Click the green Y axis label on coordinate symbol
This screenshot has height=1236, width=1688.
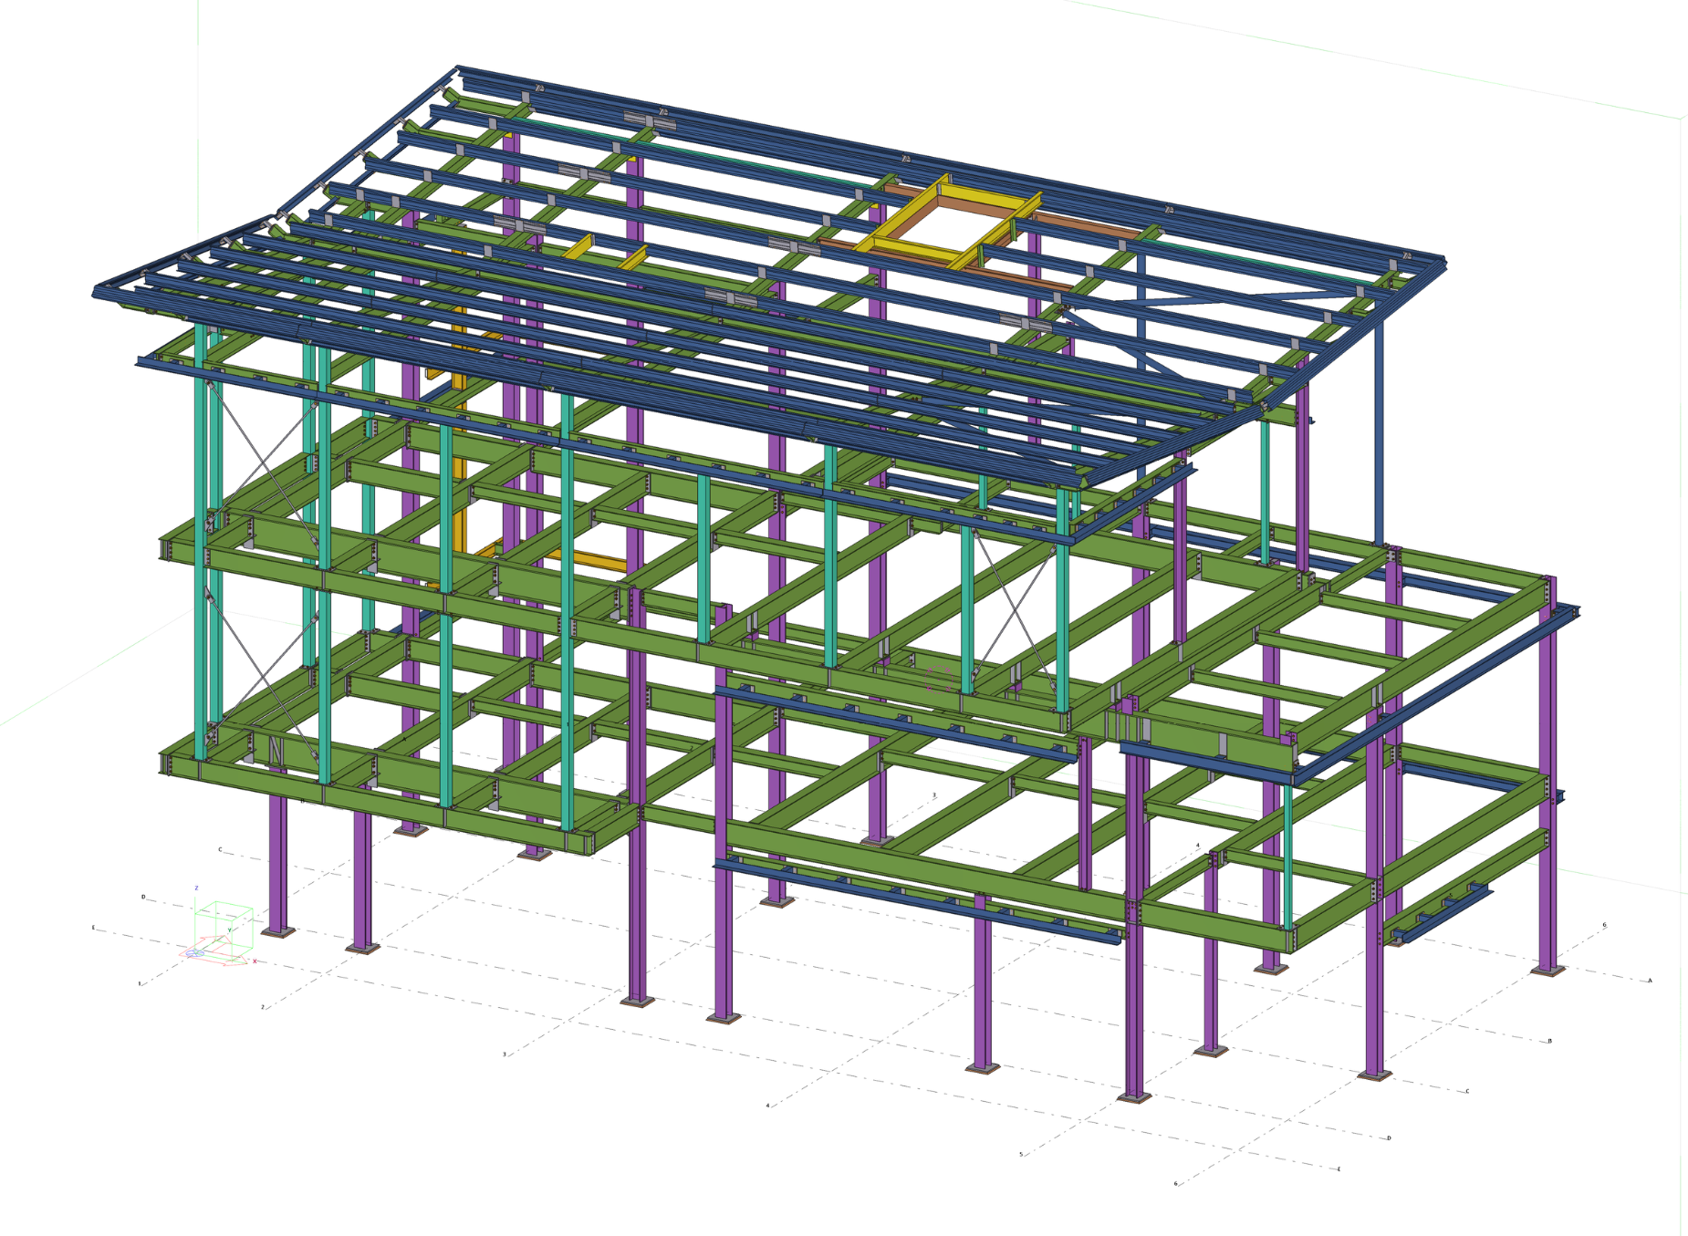point(229,930)
